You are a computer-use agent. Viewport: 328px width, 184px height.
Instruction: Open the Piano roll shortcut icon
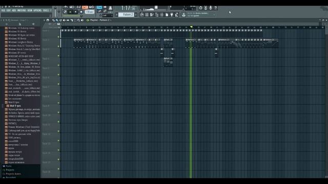coord(152,15)
